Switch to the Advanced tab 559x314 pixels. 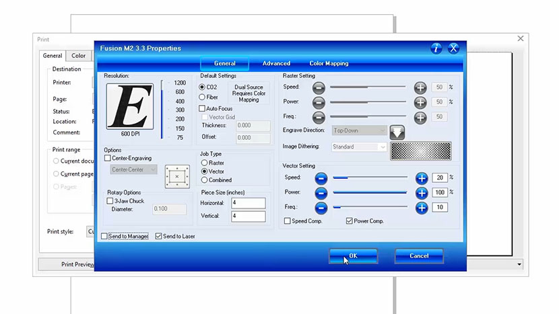tap(276, 64)
